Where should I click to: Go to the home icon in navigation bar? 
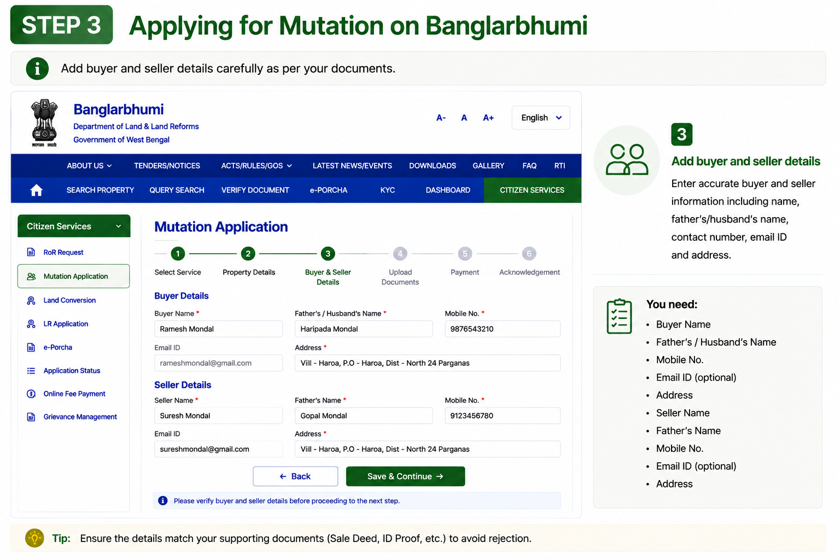click(37, 190)
